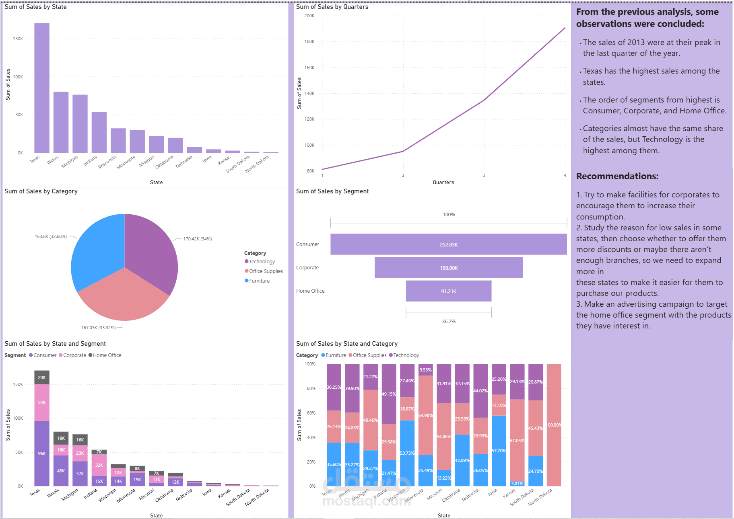Click the Home Office legend marker
734x519 pixels.
(x=90, y=355)
